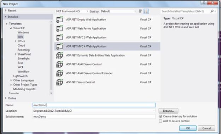The image size is (221, 134).
Task: Expand the SharePoint tree node
Action: click(15, 54)
